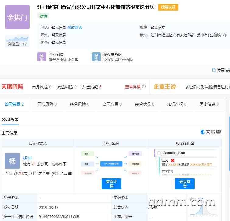Open the 股权穿透图 blue icon

(96, 57)
